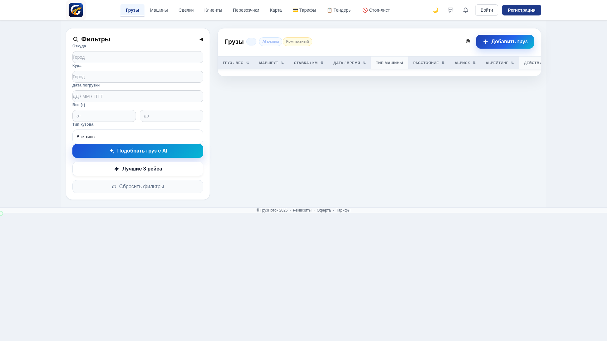The image size is (607, 341).
Task: Open the Грузы tab
Action: [132, 10]
